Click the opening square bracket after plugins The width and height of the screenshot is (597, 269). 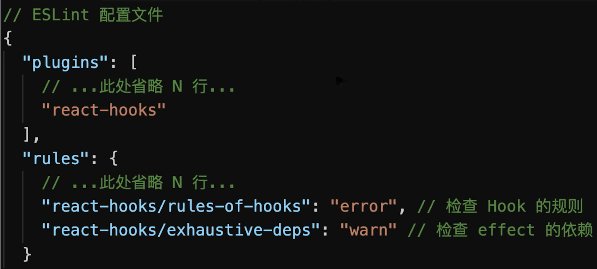[134, 62]
